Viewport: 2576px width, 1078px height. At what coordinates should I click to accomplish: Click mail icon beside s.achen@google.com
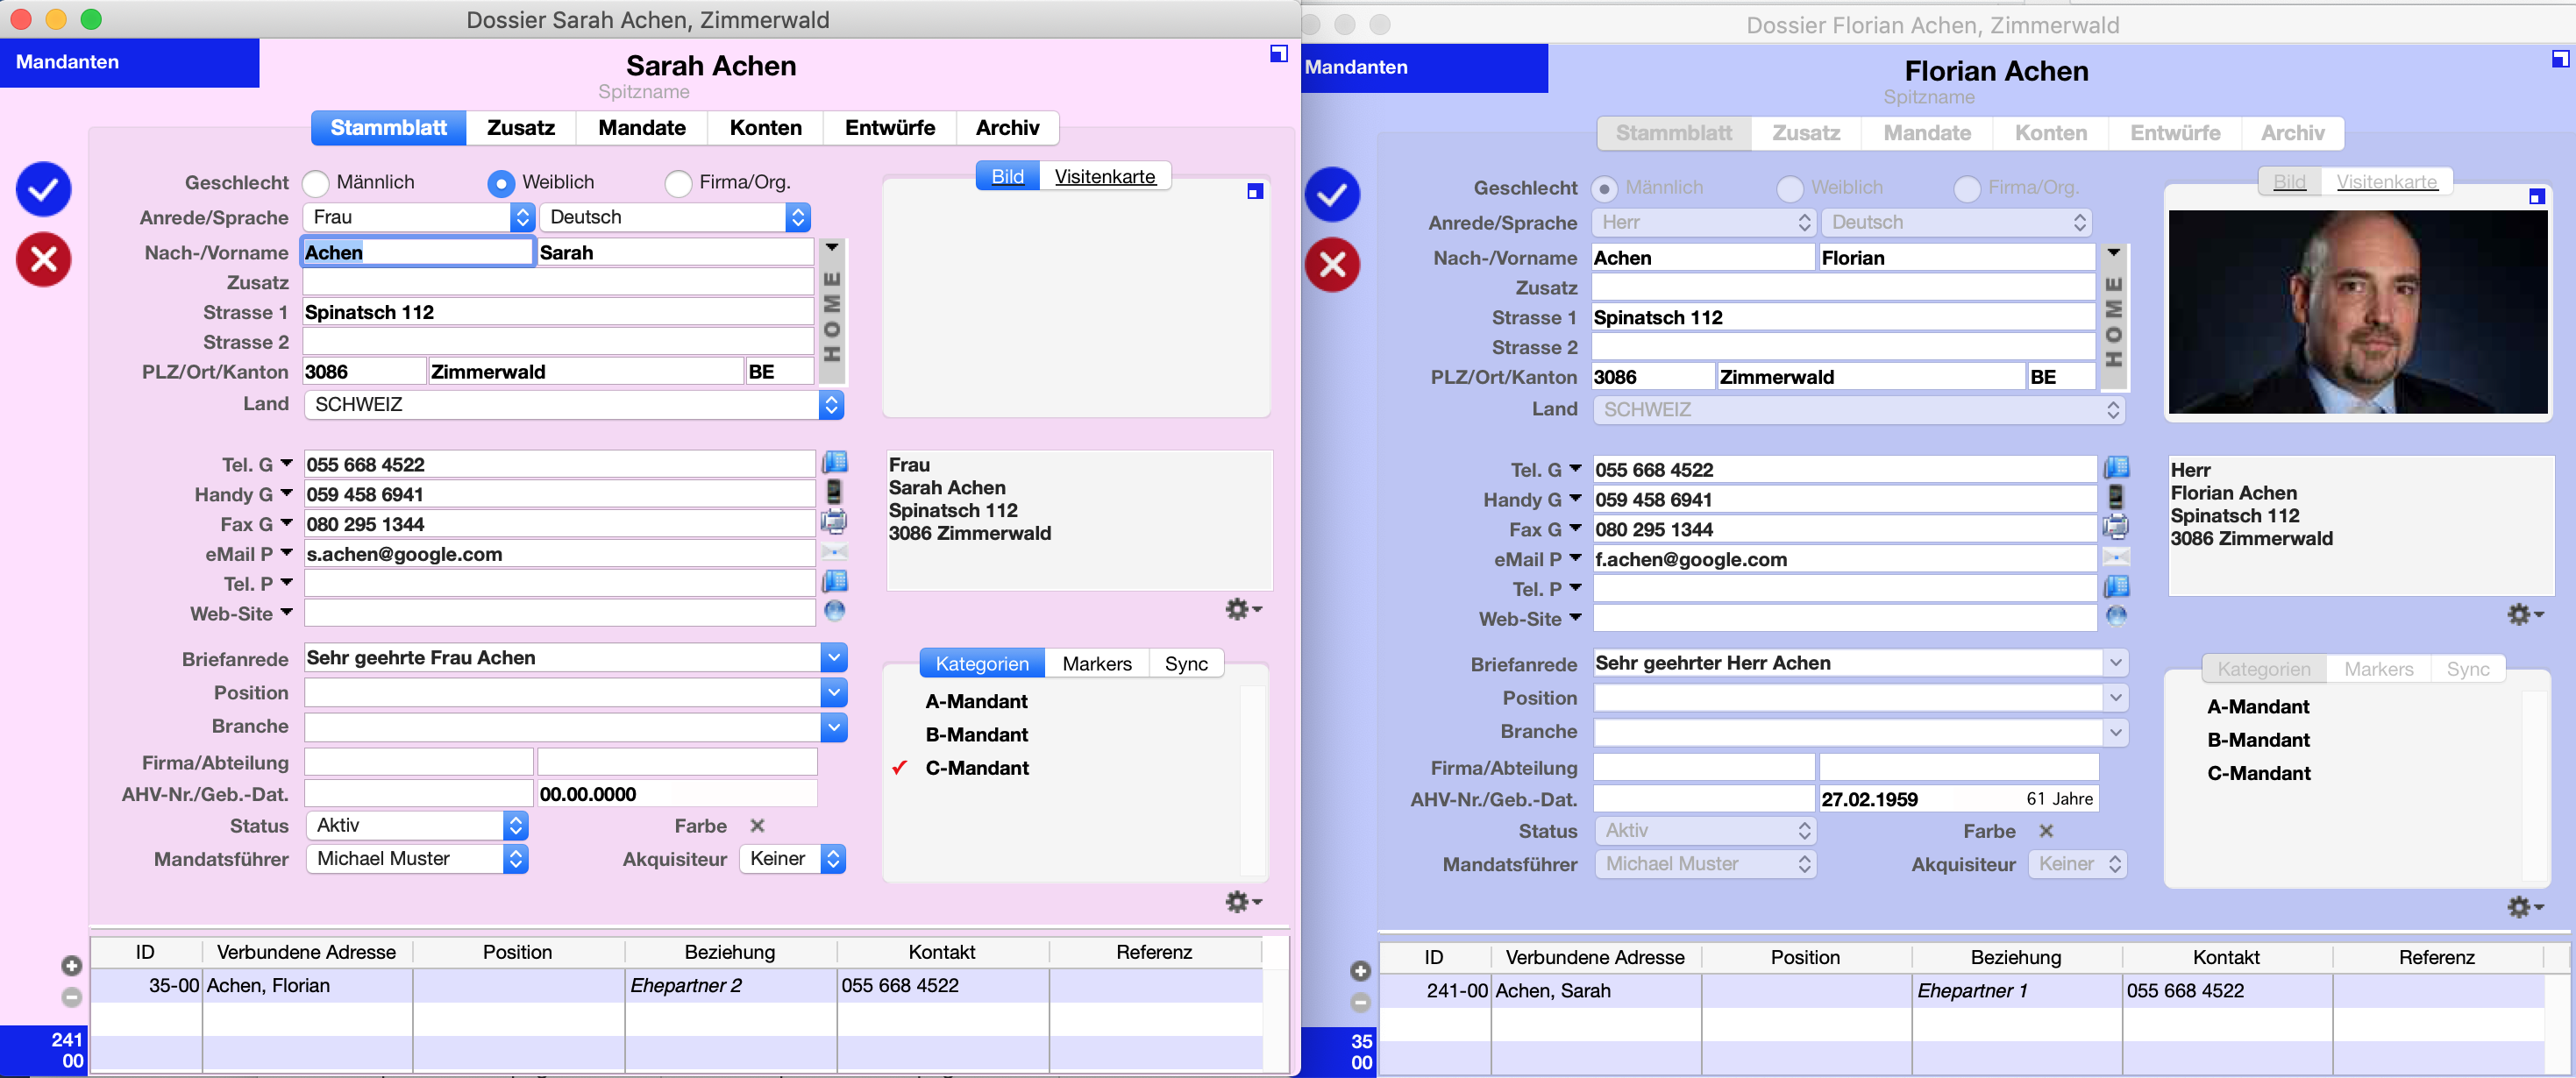pyautogui.click(x=834, y=552)
